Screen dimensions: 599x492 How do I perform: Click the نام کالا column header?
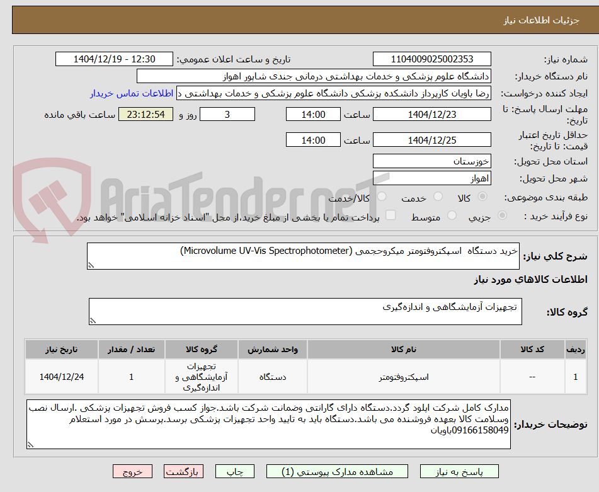tap(403, 349)
